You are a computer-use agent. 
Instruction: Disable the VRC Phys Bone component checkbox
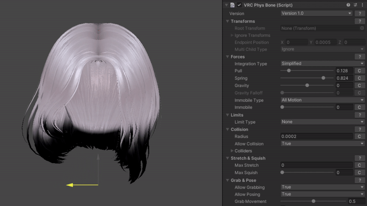pyautogui.click(x=239, y=5)
